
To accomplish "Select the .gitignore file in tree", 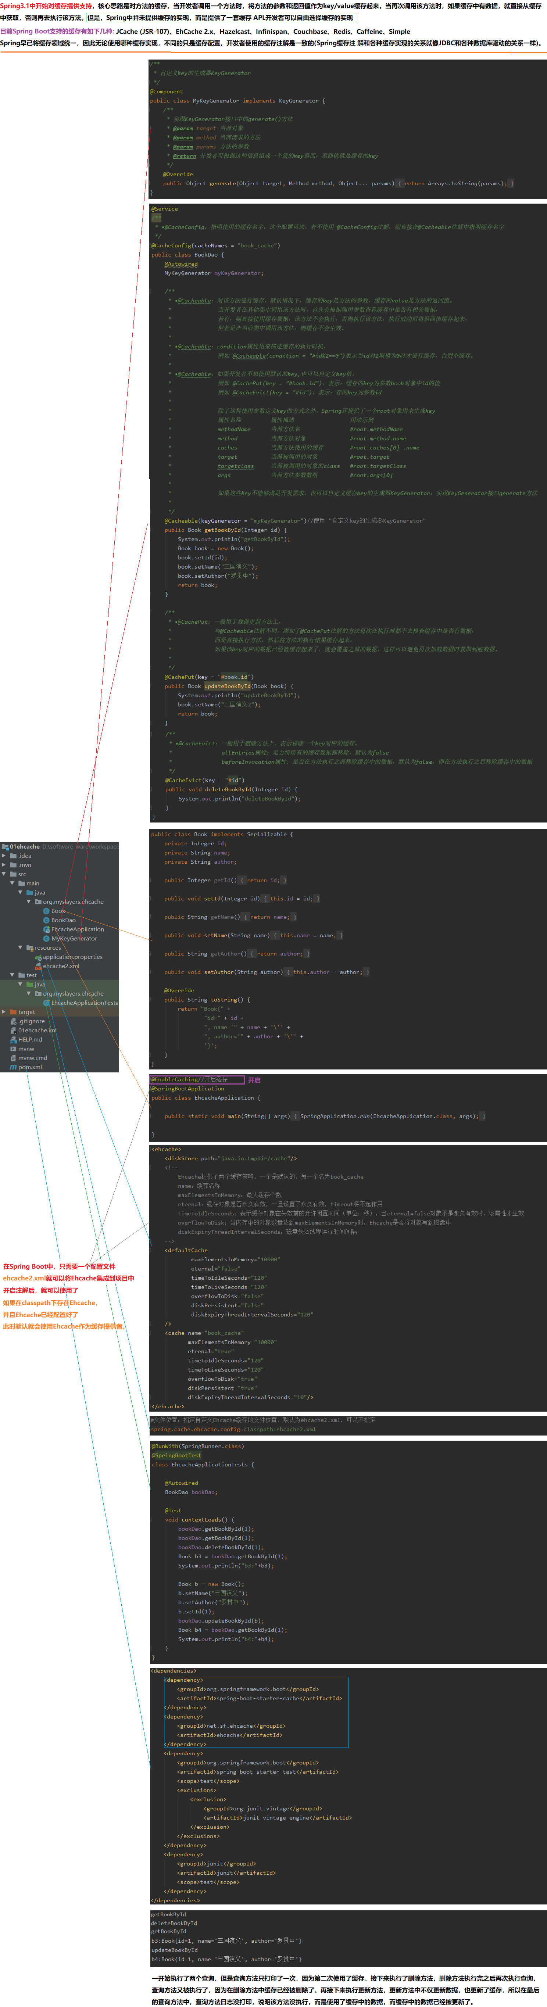I will tap(31, 1021).
